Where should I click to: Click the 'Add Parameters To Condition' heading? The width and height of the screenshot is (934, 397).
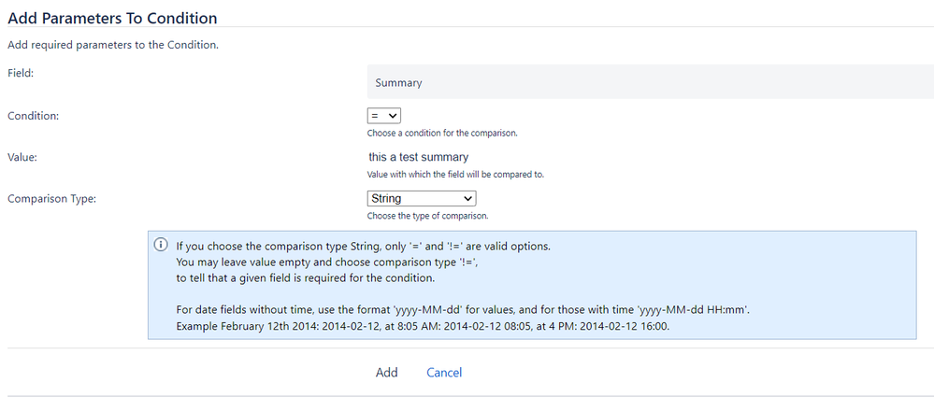pyautogui.click(x=112, y=18)
